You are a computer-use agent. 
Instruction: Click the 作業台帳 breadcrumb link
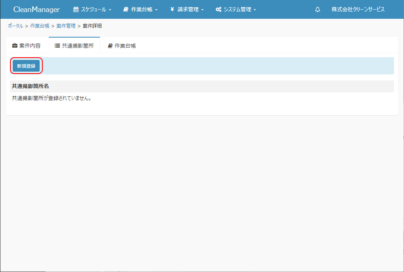pos(40,26)
